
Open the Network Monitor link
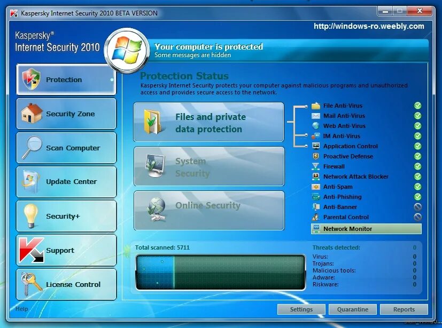tap(366, 229)
